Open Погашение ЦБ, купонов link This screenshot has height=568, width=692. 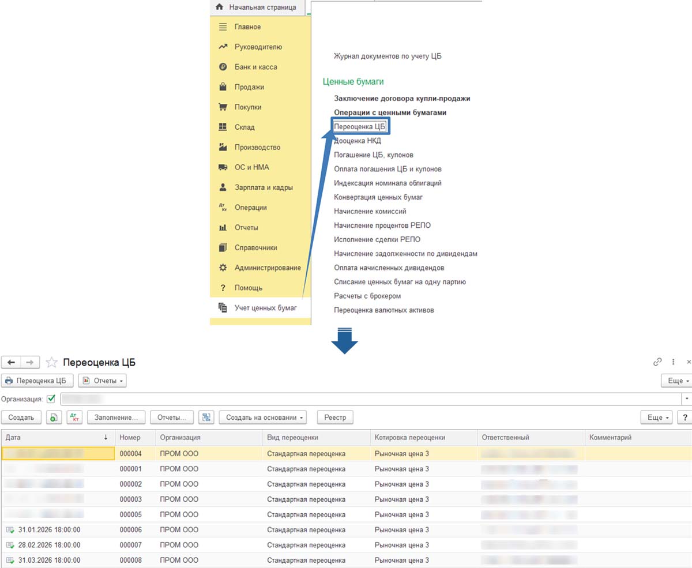click(x=374, y=155)
